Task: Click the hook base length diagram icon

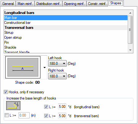Action: point(13,105)
